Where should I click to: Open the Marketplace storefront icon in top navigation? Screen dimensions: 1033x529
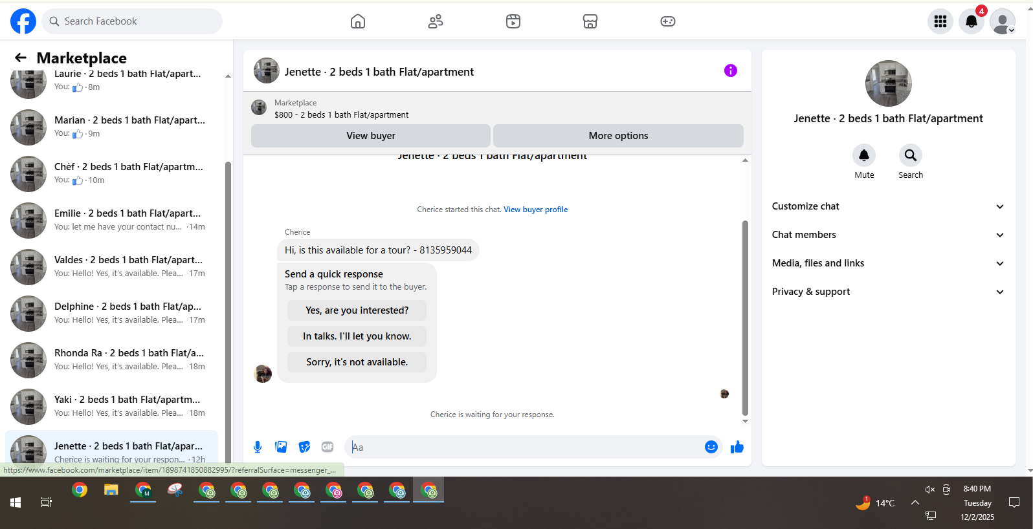coord(590,21)
